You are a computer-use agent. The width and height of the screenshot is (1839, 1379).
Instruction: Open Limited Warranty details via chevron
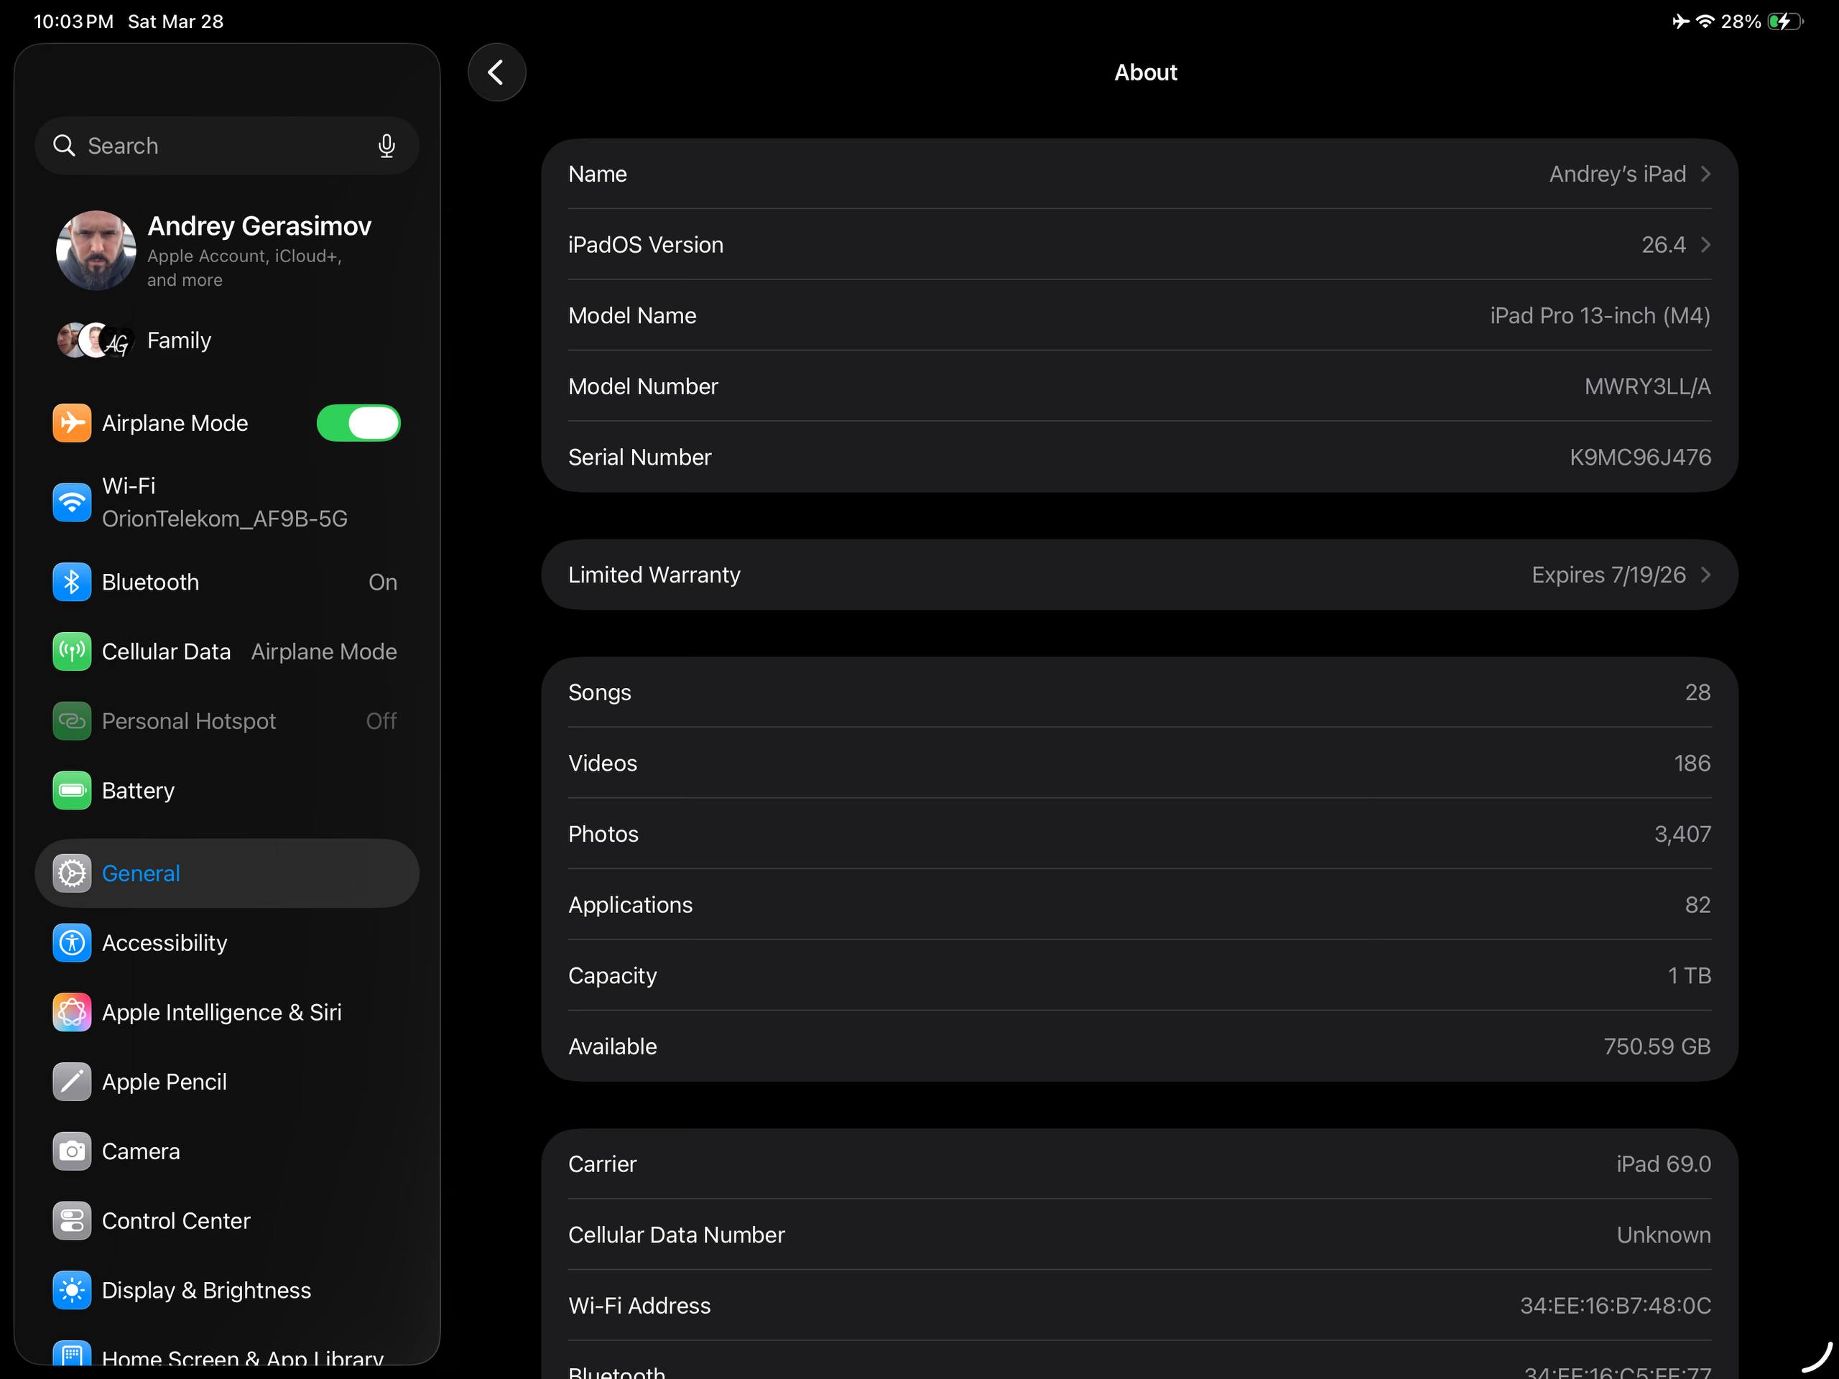point(1707,575)
